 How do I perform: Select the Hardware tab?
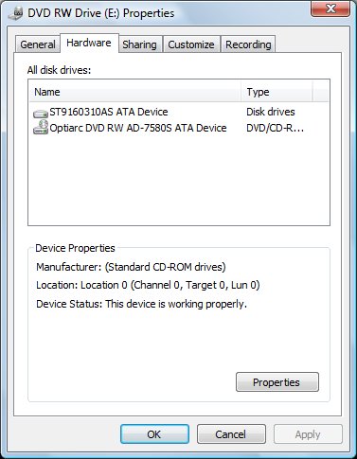click(89, 43)
